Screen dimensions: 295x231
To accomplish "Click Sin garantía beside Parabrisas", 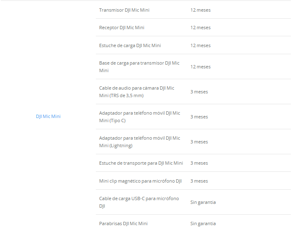I will click(x=203, y=223).
